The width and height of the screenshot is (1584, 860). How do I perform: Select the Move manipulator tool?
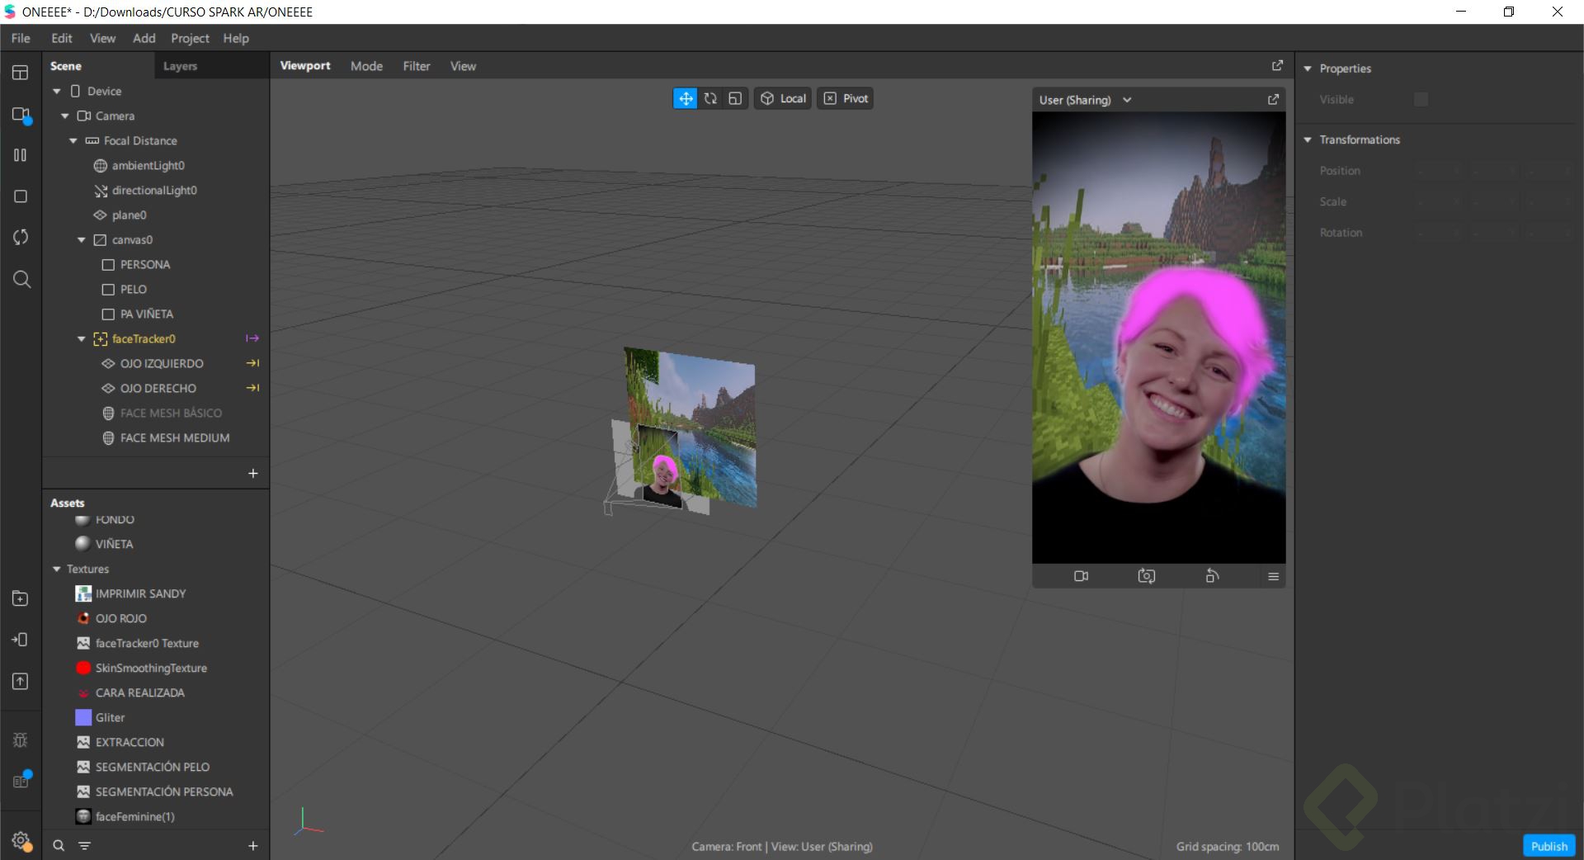[685, 98]
